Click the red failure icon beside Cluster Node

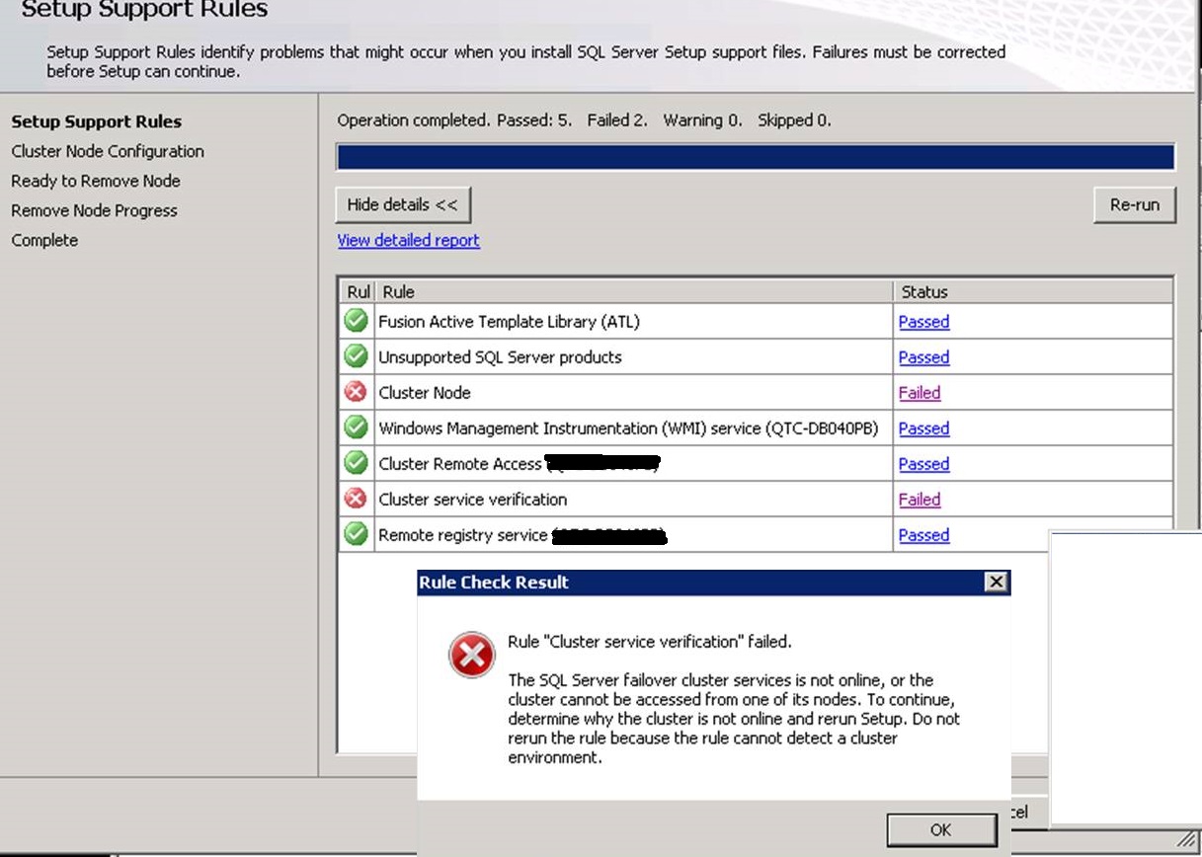355,392
